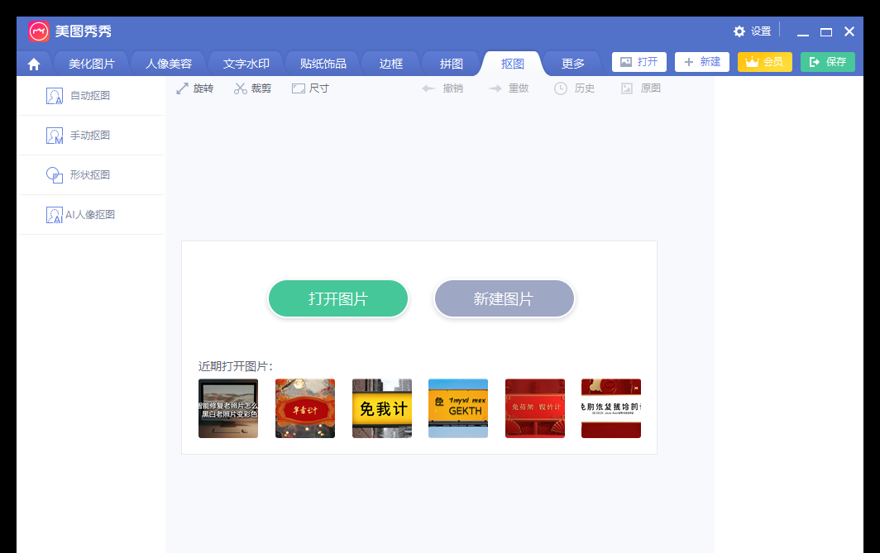Image resolution: width=880 pixels, height=553 pixels.
Task: Select the 手动抠图 manual cutout tool
Action: (91, 135)
